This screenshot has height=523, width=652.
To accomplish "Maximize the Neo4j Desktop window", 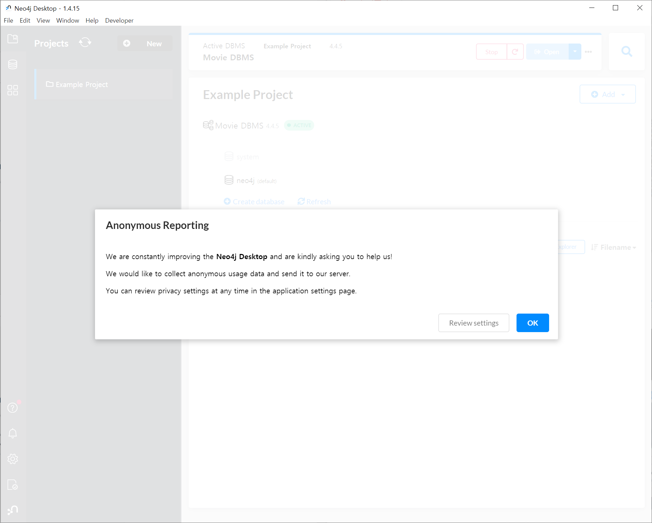I will coord(616,8).
